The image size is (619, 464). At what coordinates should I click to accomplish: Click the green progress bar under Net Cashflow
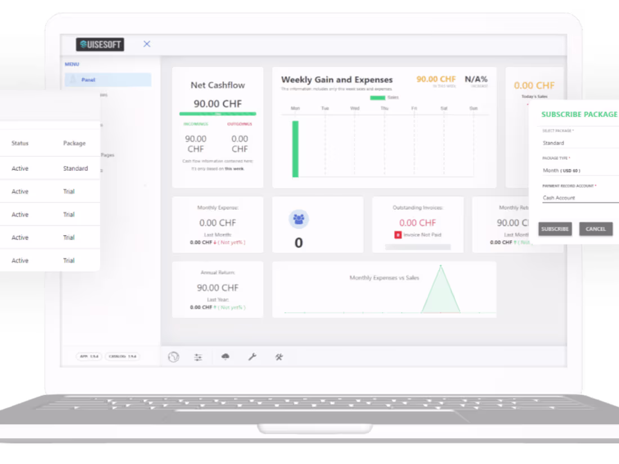[x=217, y=114]
